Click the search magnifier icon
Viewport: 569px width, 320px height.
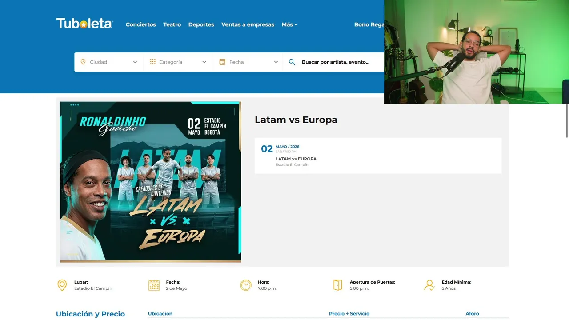pyautogui.click(x=292, y=62)
